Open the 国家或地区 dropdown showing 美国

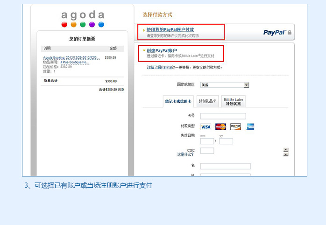225,85
